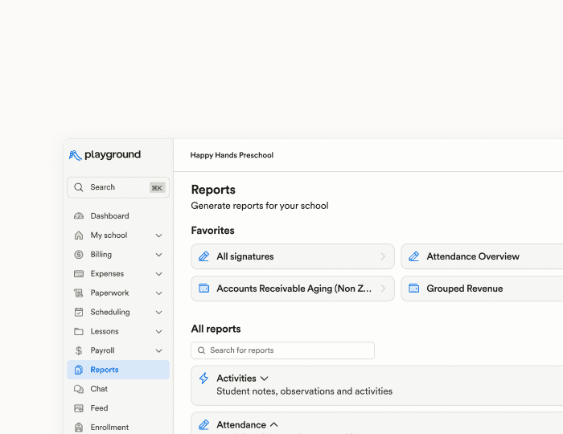This screenshot has width=563, height=434.
Task: Open Feed from the sidebar
Action: point(118,408)
